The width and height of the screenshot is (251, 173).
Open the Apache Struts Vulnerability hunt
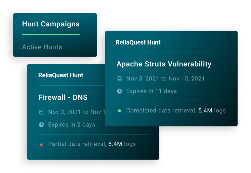(164, 64)
